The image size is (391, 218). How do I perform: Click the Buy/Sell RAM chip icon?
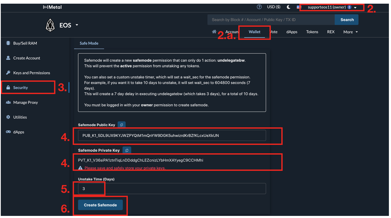point(8,43)
